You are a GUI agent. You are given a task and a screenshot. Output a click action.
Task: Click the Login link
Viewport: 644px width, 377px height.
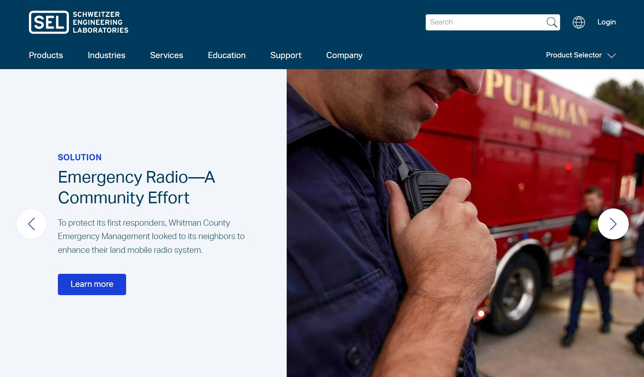pyautogui.click(x=606, y=22)
